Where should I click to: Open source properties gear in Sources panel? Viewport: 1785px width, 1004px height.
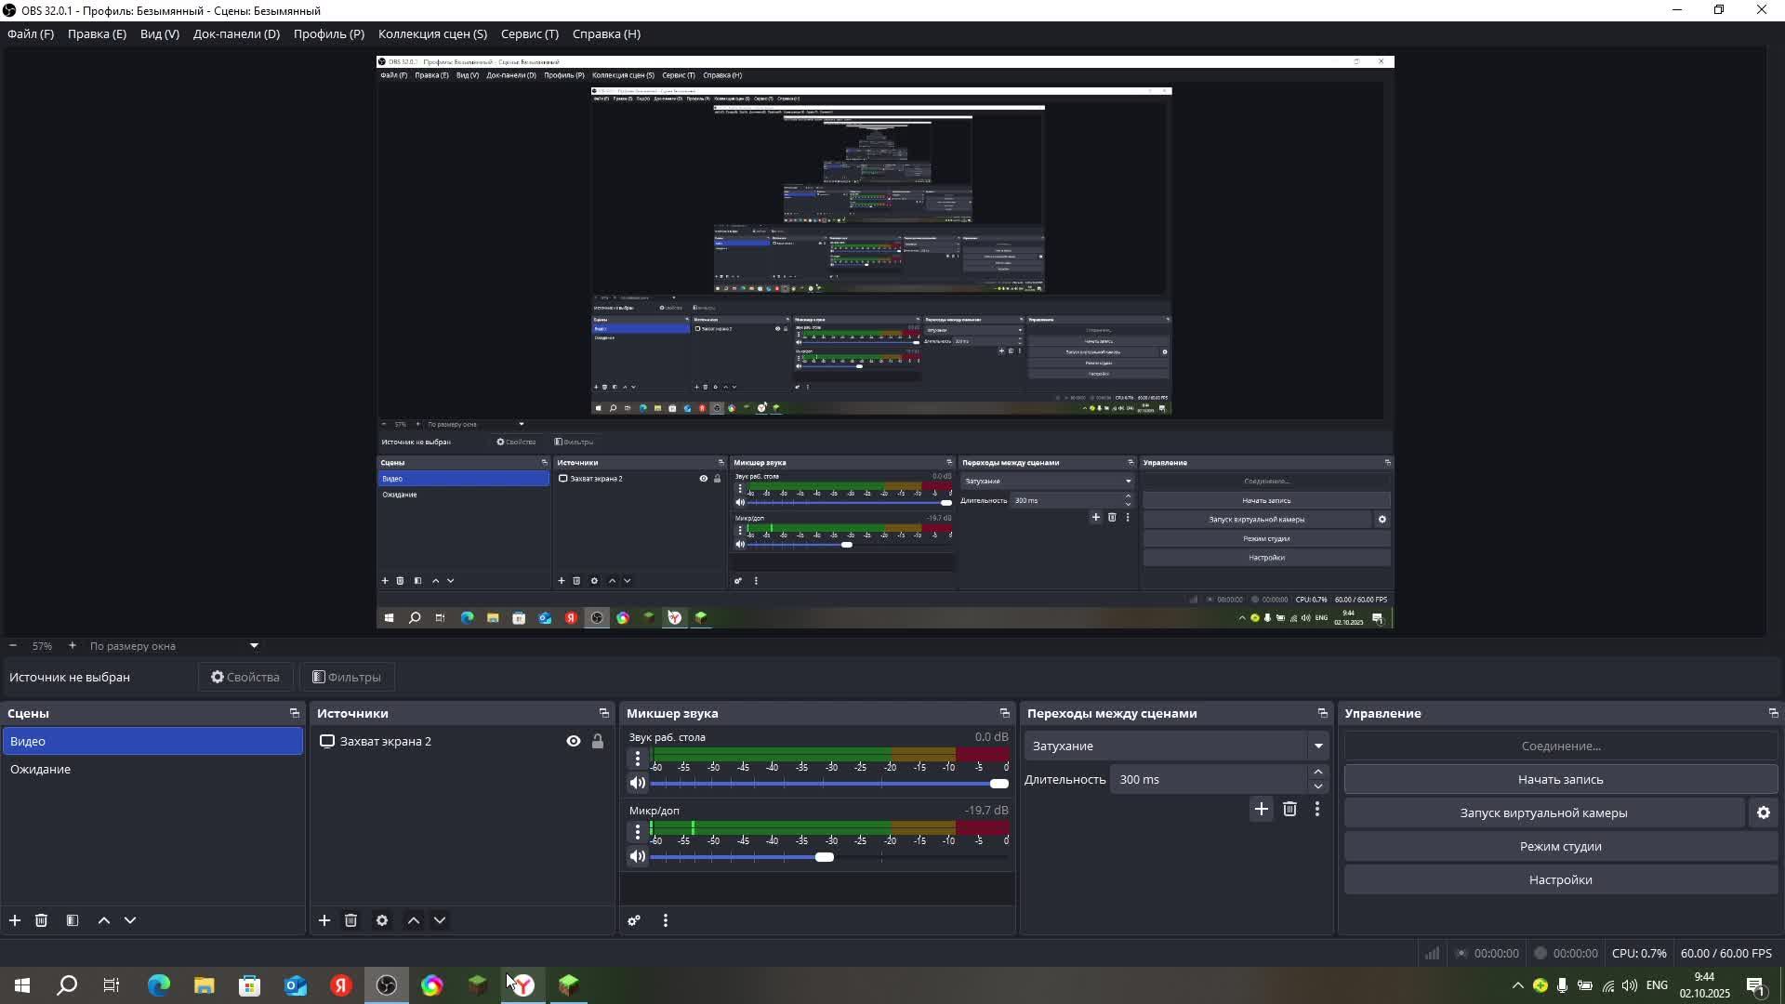[382, 920]
